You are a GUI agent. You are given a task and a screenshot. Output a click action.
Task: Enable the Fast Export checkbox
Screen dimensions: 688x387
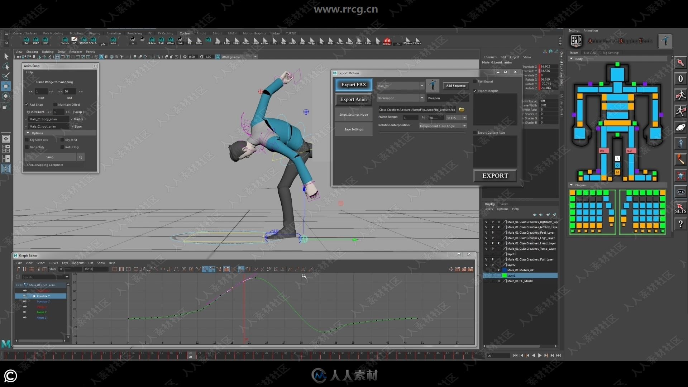(475, 81)
